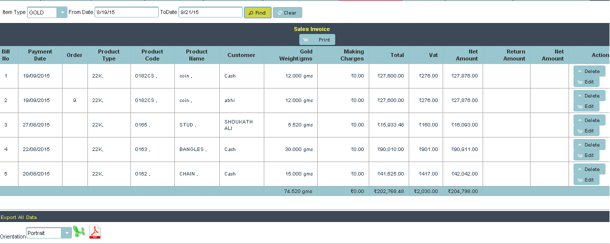The width and height of the screenshot is (610, 244).
Task: Delete the abhi coin invoice
Action: [589, 95]
